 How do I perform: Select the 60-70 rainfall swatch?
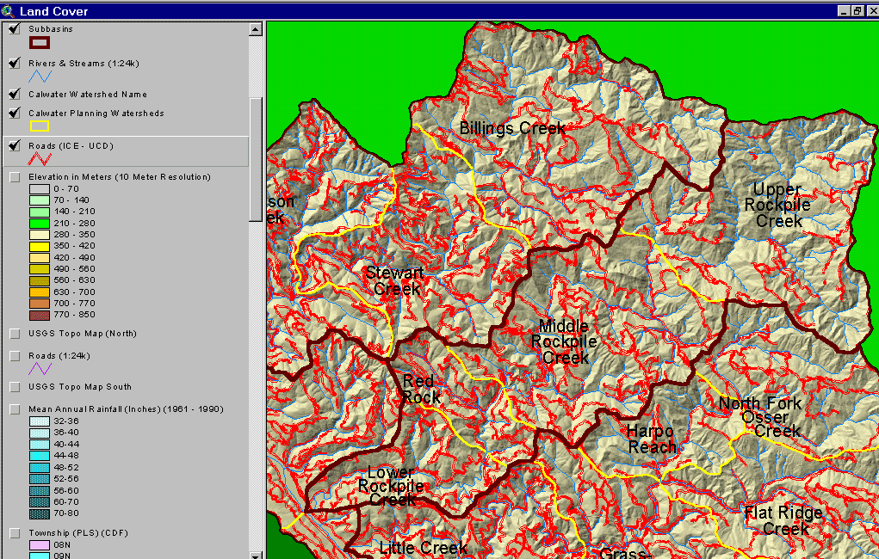pyautogui.click(x=40, y=502)
